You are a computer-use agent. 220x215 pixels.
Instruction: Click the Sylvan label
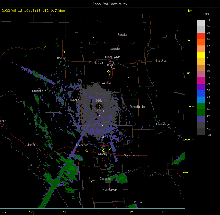(100, 63)
